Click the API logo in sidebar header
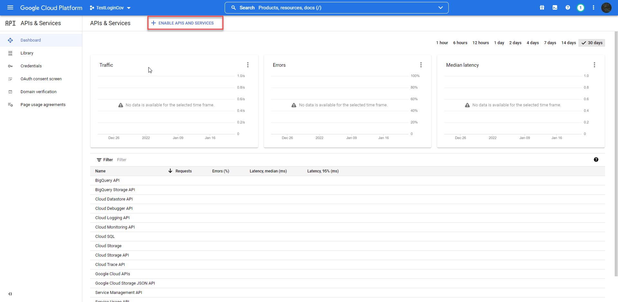Screen dimensions: 618x302 (10, 23)
